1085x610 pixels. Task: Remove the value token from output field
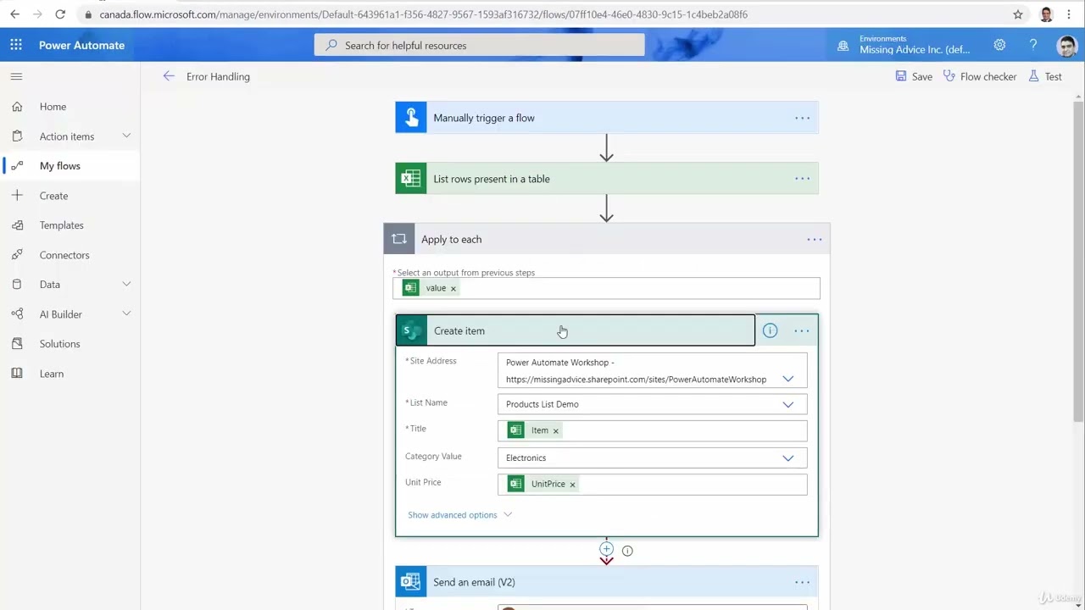click(x=453, y=288)
